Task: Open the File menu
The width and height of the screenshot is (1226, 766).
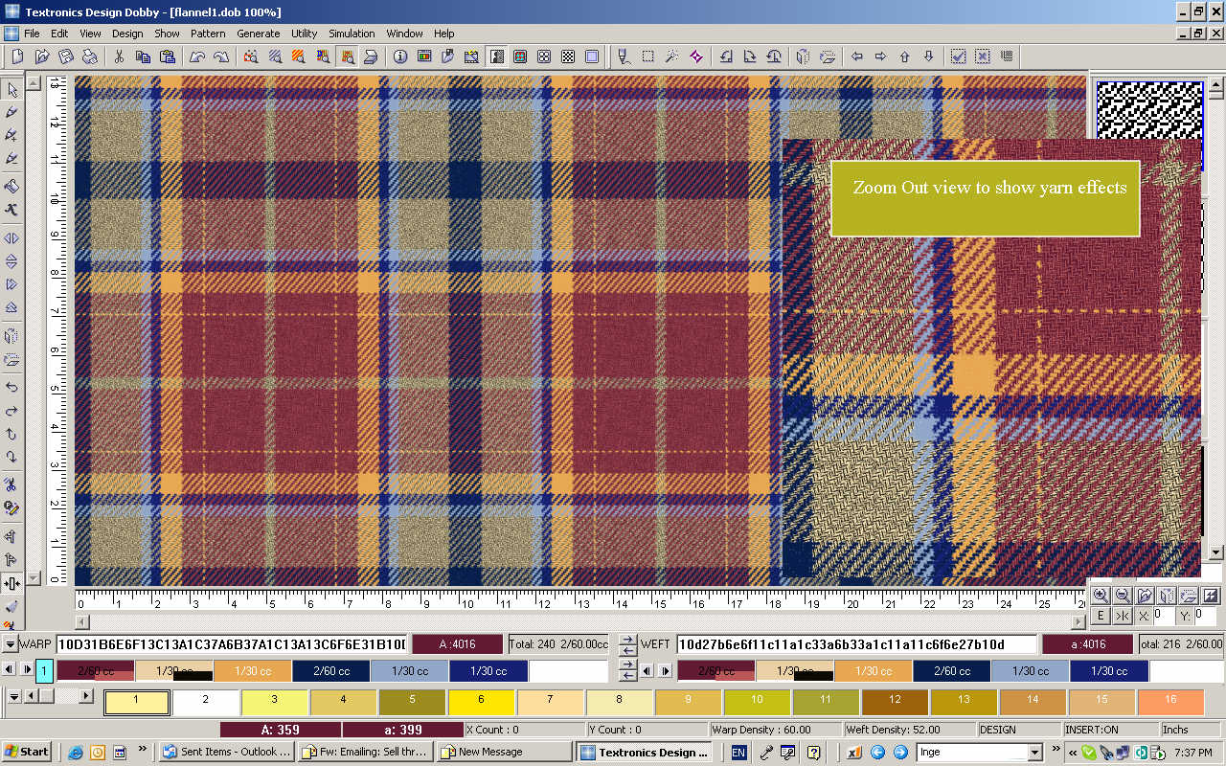Action: [x=32, y=34]
